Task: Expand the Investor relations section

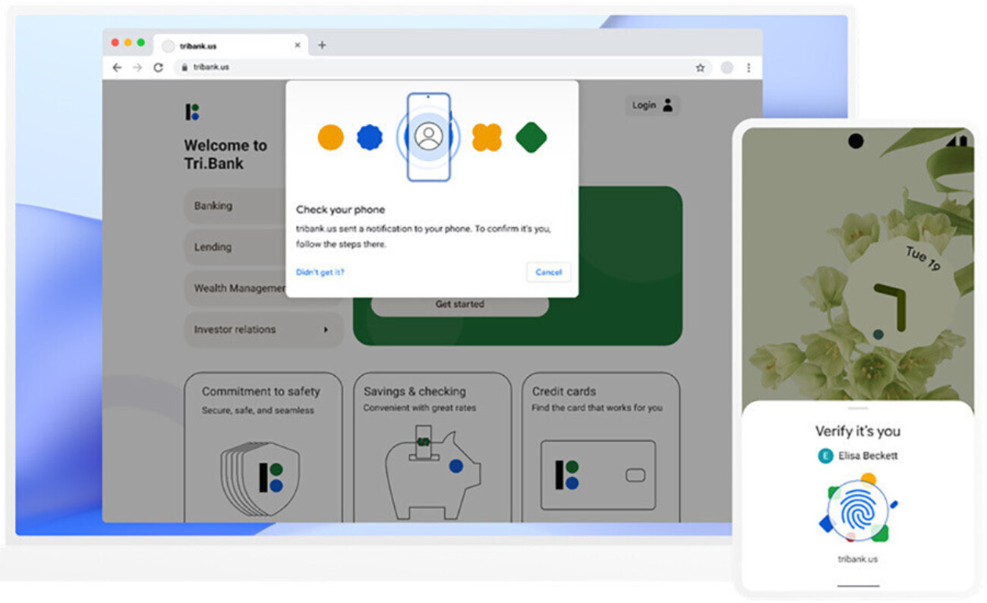Action: coord(263,329)
